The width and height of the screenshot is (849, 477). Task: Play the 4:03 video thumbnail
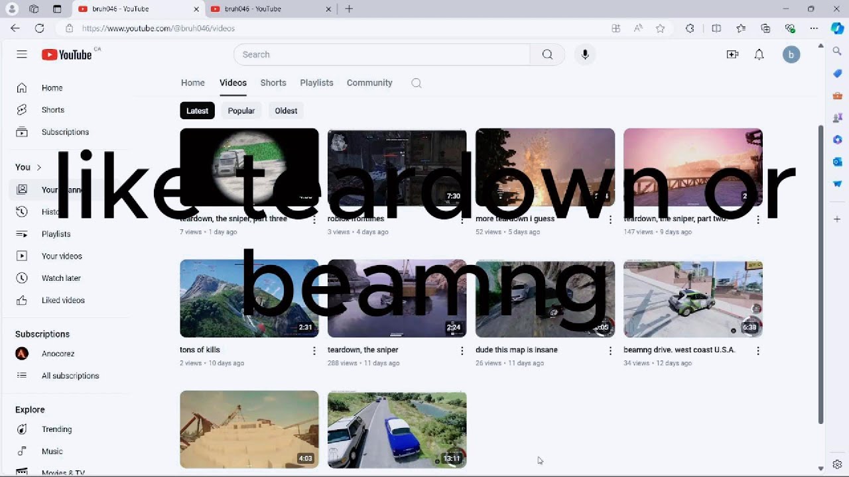[249, 430]
